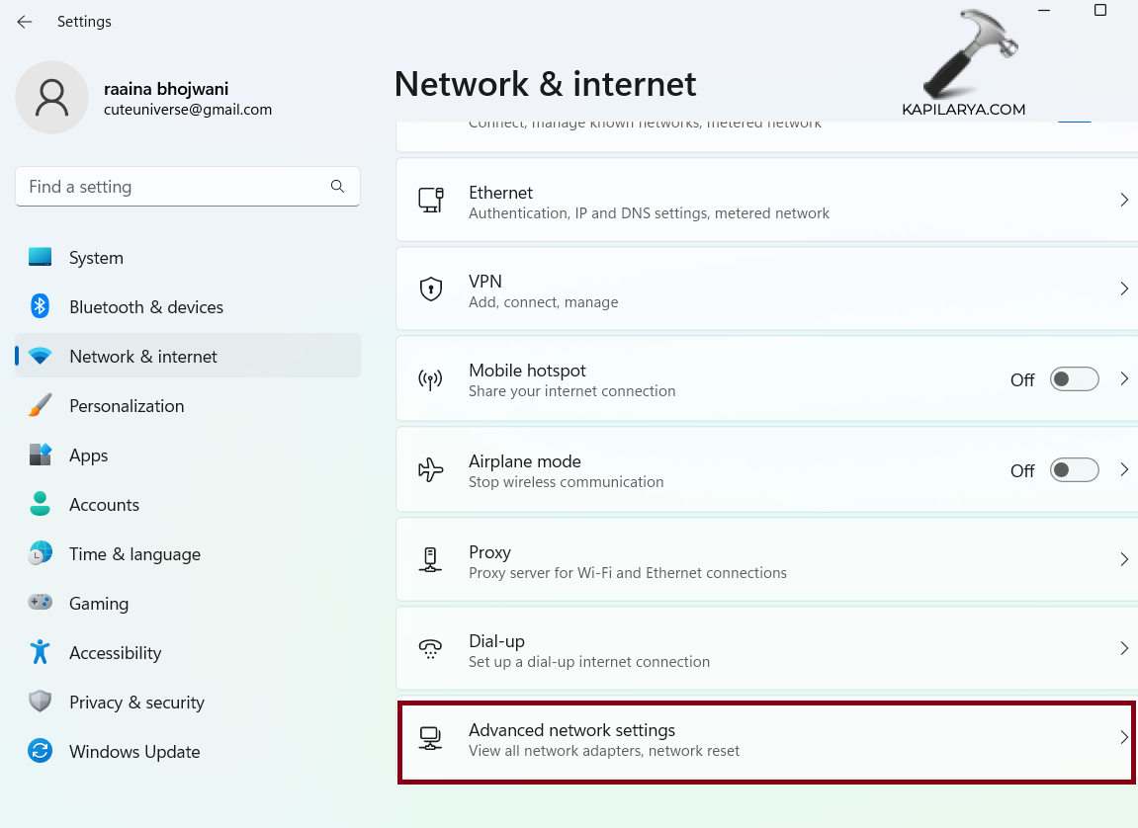Open the System category in sidebar

pos(96,258)
